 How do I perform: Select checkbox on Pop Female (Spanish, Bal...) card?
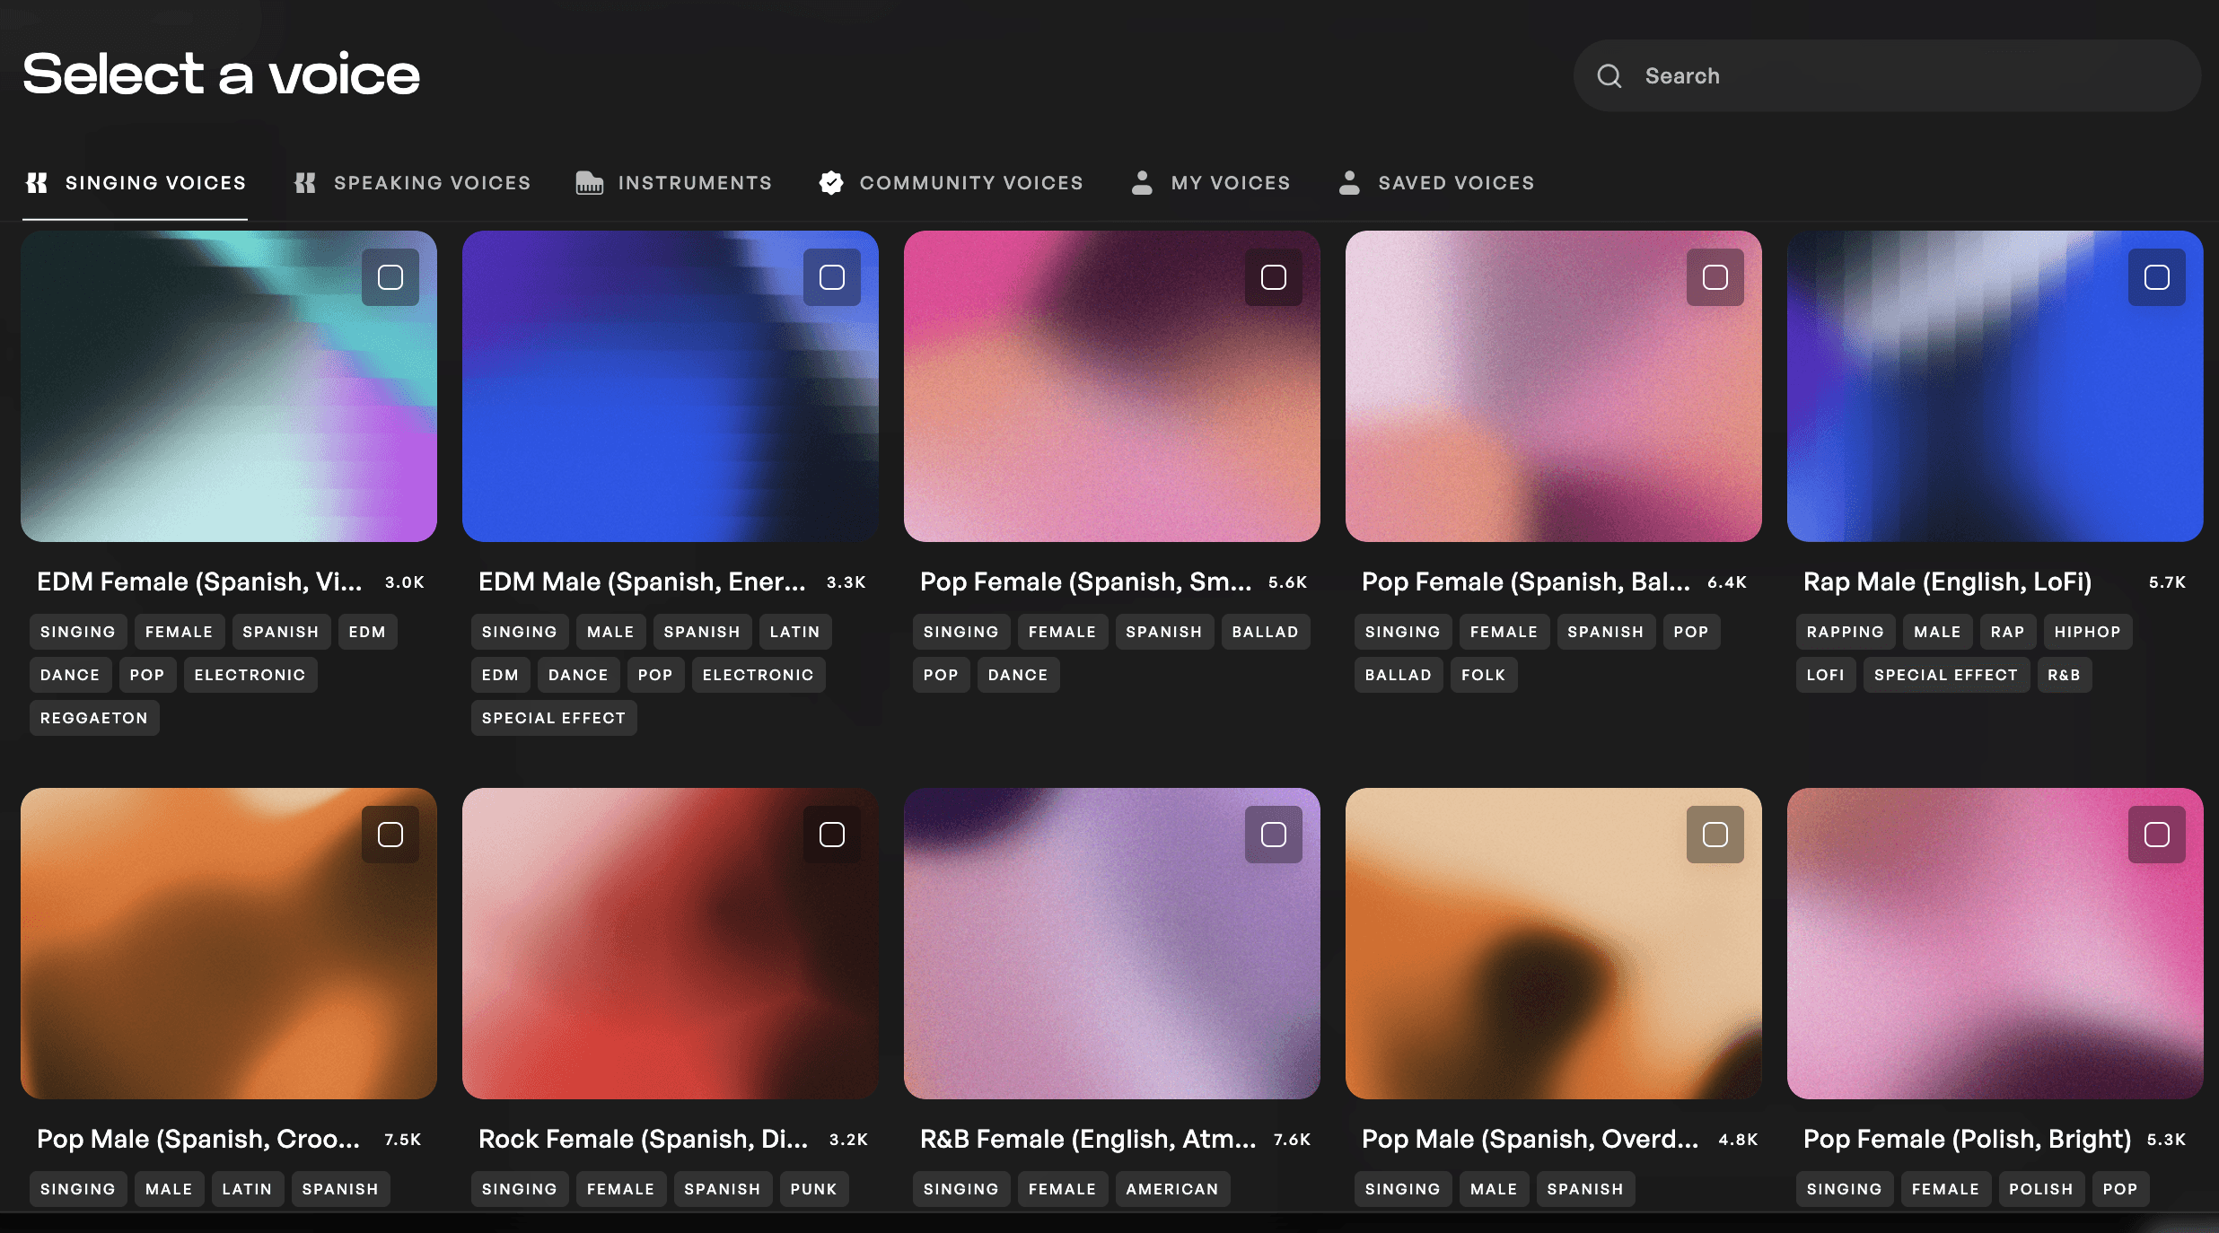1715,277
